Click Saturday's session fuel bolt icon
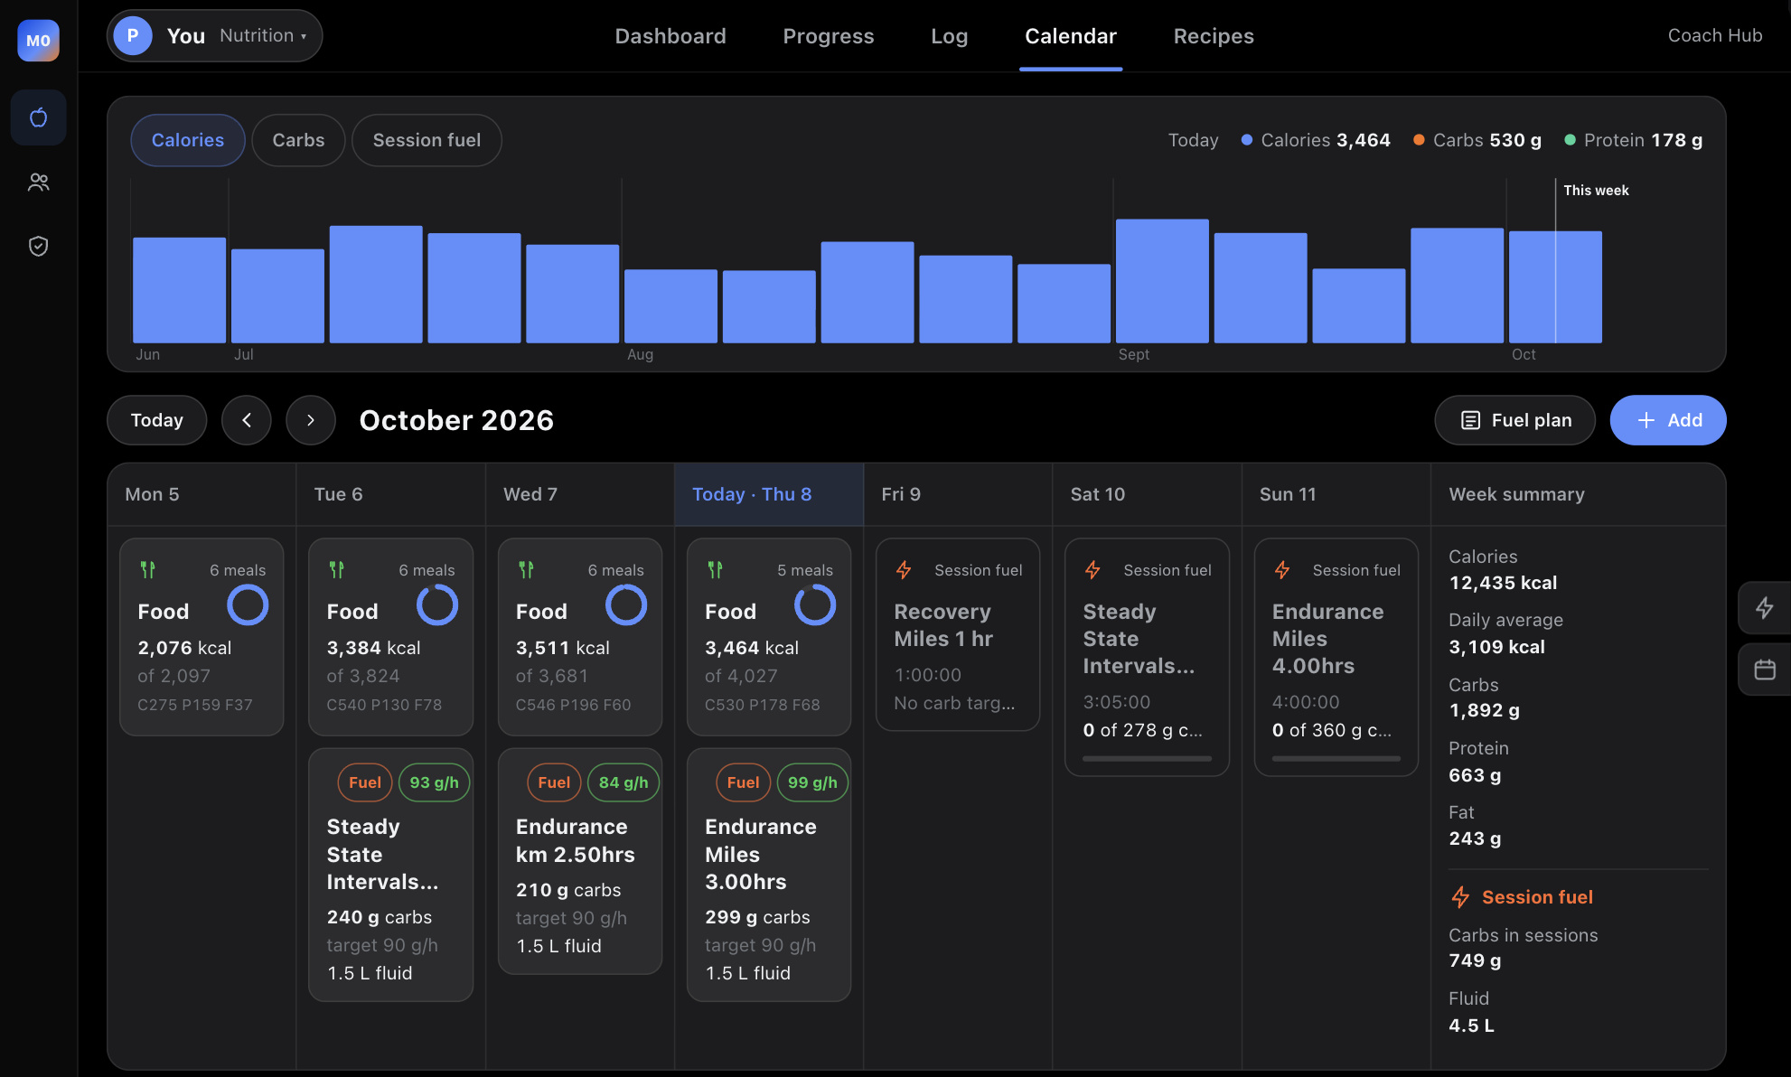 point(1092,570)
